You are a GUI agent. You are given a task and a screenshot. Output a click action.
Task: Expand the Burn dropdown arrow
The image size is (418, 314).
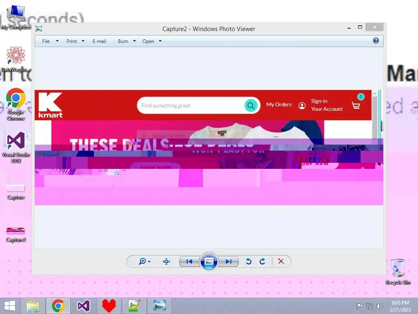pyautogui.click(x=134, y=41)
